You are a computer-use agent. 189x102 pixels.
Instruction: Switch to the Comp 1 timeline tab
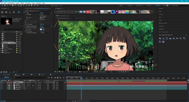43,75
